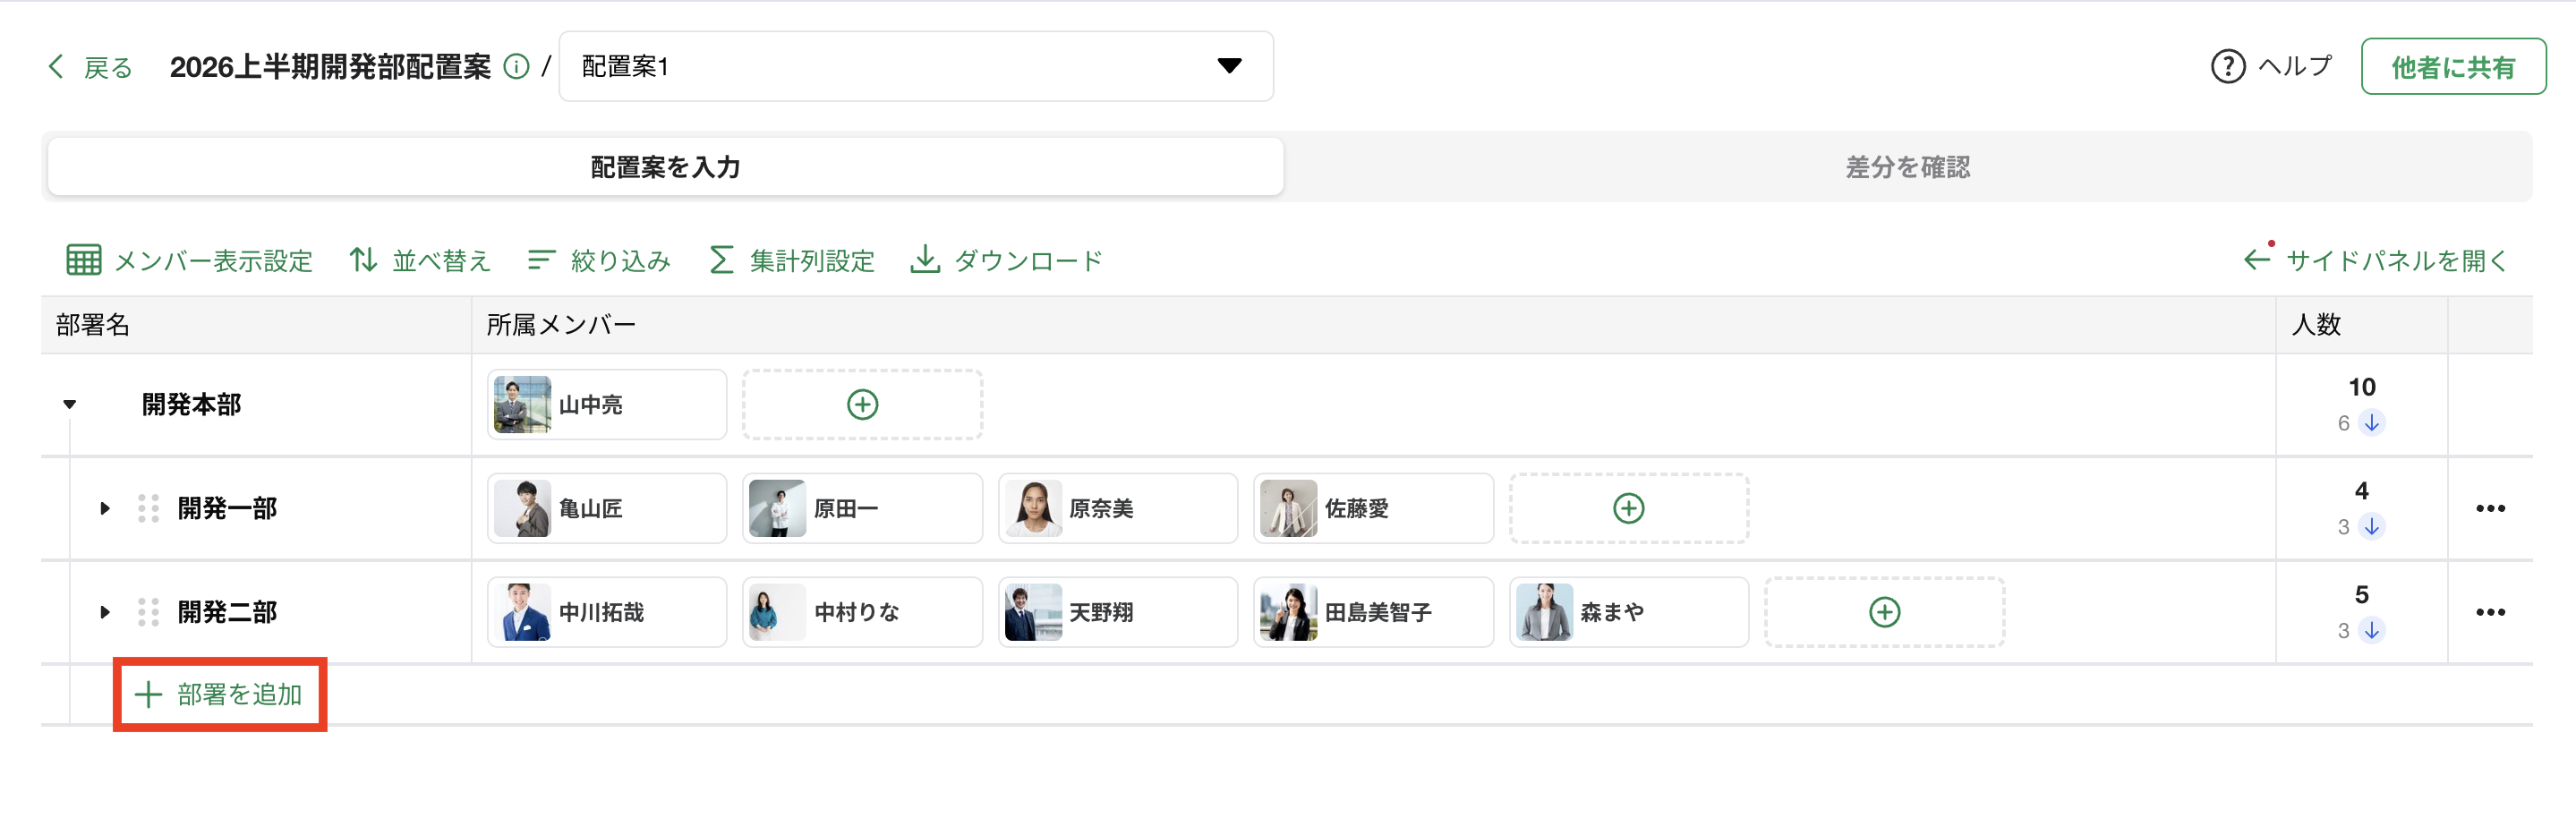Collapse the 開発本部 department tree
The height and width of the screenshot is (818, 2576).
(70, 405)
